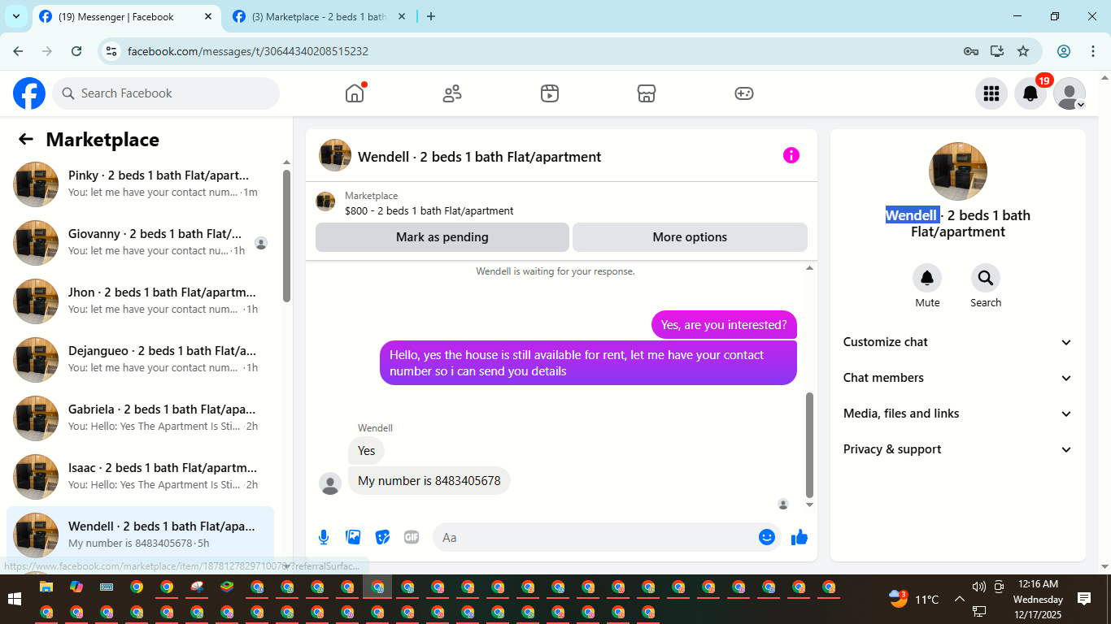1111x624 pixels.
Task: Open the taskbar clock showing 12:16 AM
Action: point(1038,599)
